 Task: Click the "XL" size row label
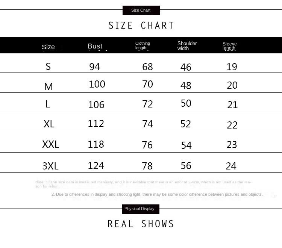click(49, 124)
